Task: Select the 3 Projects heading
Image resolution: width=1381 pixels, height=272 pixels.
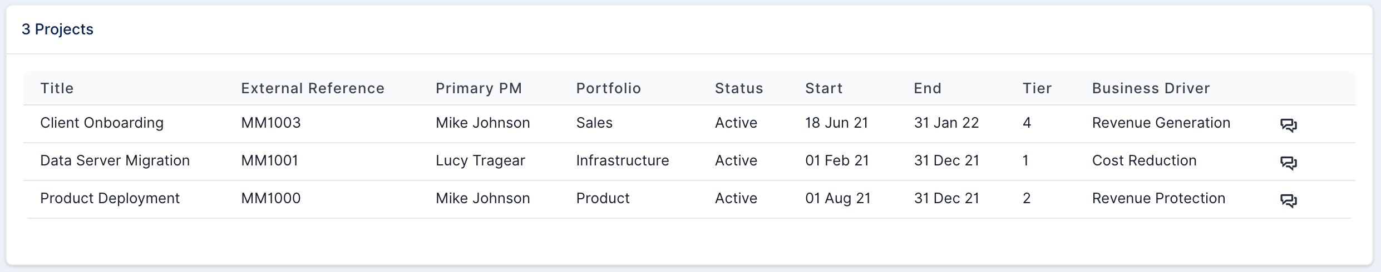Action: pos(57,29)
